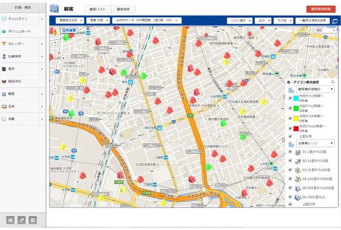Expand the 社員検索 arrow

tap(42, 57)
